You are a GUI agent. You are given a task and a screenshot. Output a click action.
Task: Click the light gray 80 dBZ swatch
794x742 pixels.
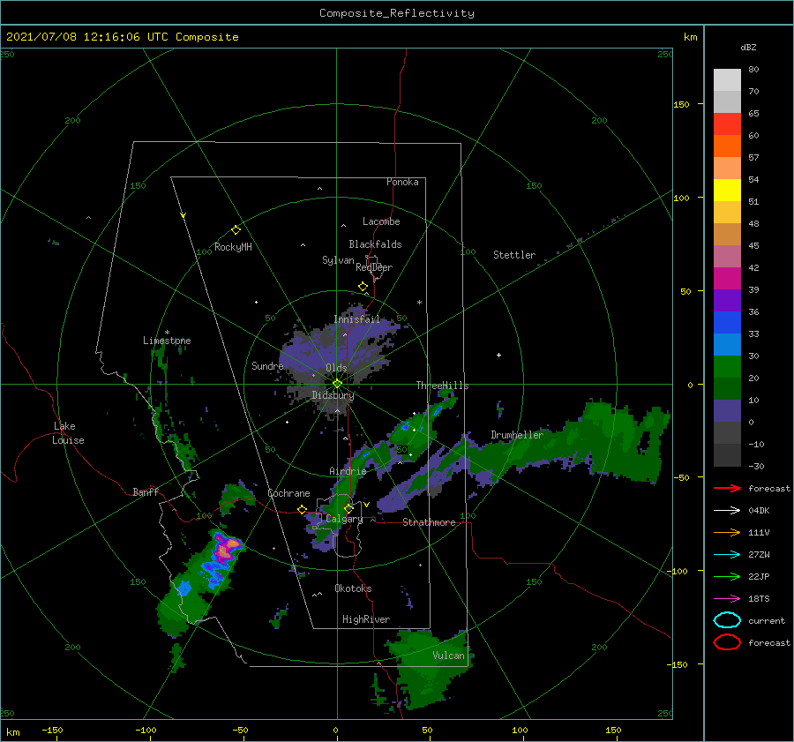pyautogui.click(x=727, y=79)
